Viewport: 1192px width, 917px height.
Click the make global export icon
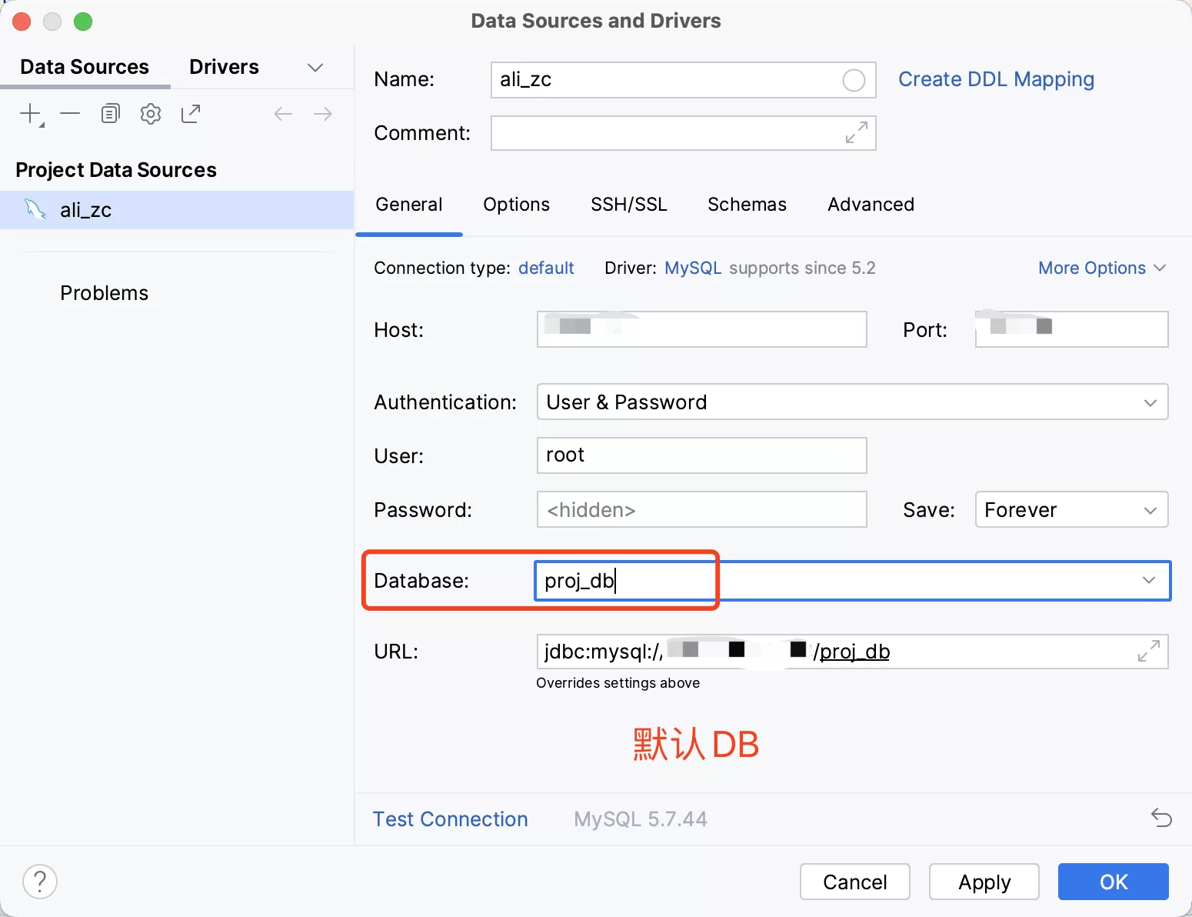pyautogui.click(x=191, y=114)
